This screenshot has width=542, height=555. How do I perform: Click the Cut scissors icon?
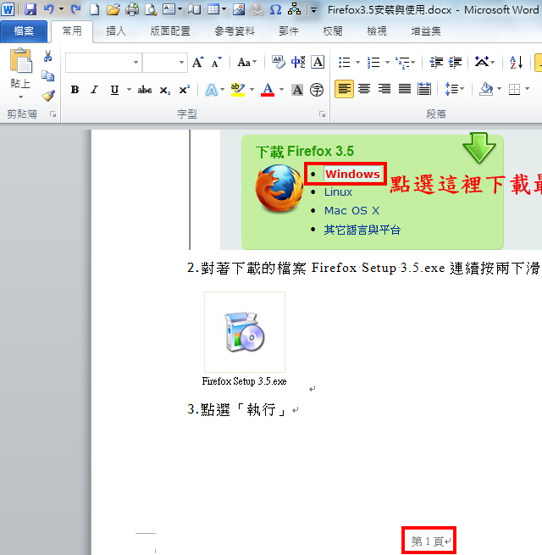[47, 56]
